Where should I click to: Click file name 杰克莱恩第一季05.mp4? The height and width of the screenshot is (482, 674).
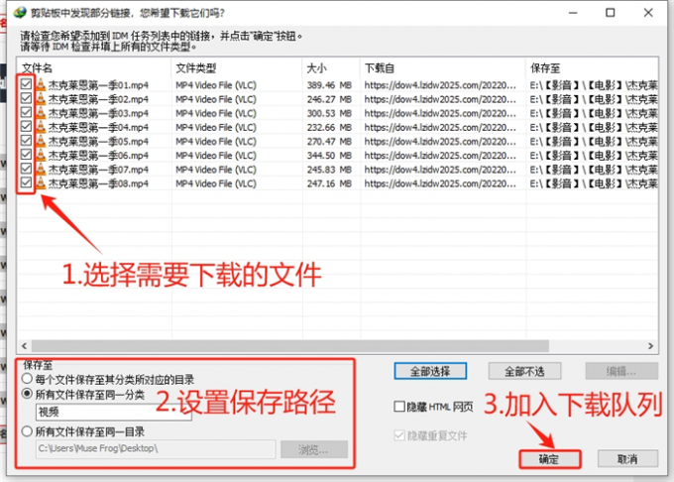pyautogui.click(x=98, y=142)
